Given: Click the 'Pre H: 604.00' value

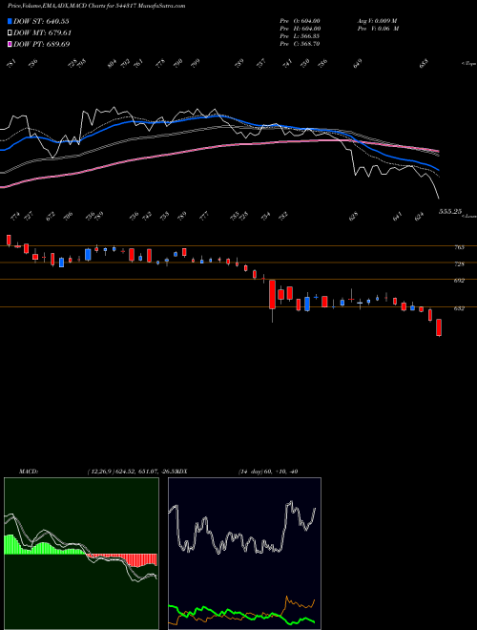Looking at the screenshot, I should (300, 29).
